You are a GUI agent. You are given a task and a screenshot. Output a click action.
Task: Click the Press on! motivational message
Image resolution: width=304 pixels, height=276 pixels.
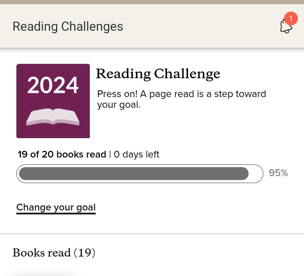[x=182, y=99]
